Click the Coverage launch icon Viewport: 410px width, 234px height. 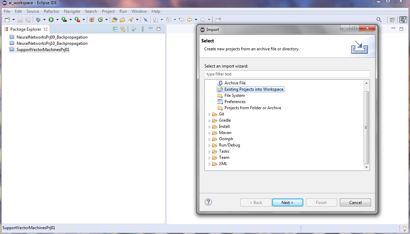click(x=64, y=20)
